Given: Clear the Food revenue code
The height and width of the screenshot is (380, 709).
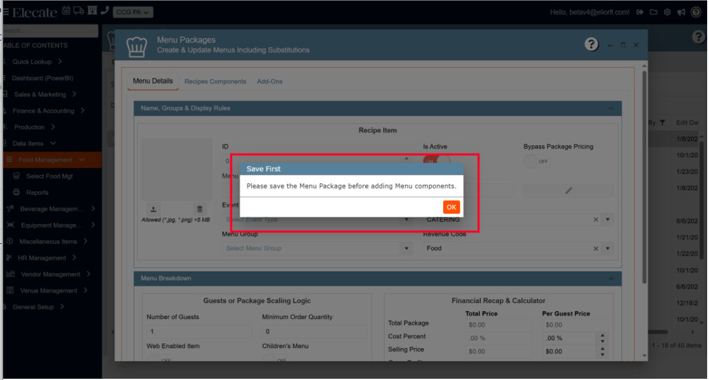Looking at the screenshot, I should click(595, 248).
